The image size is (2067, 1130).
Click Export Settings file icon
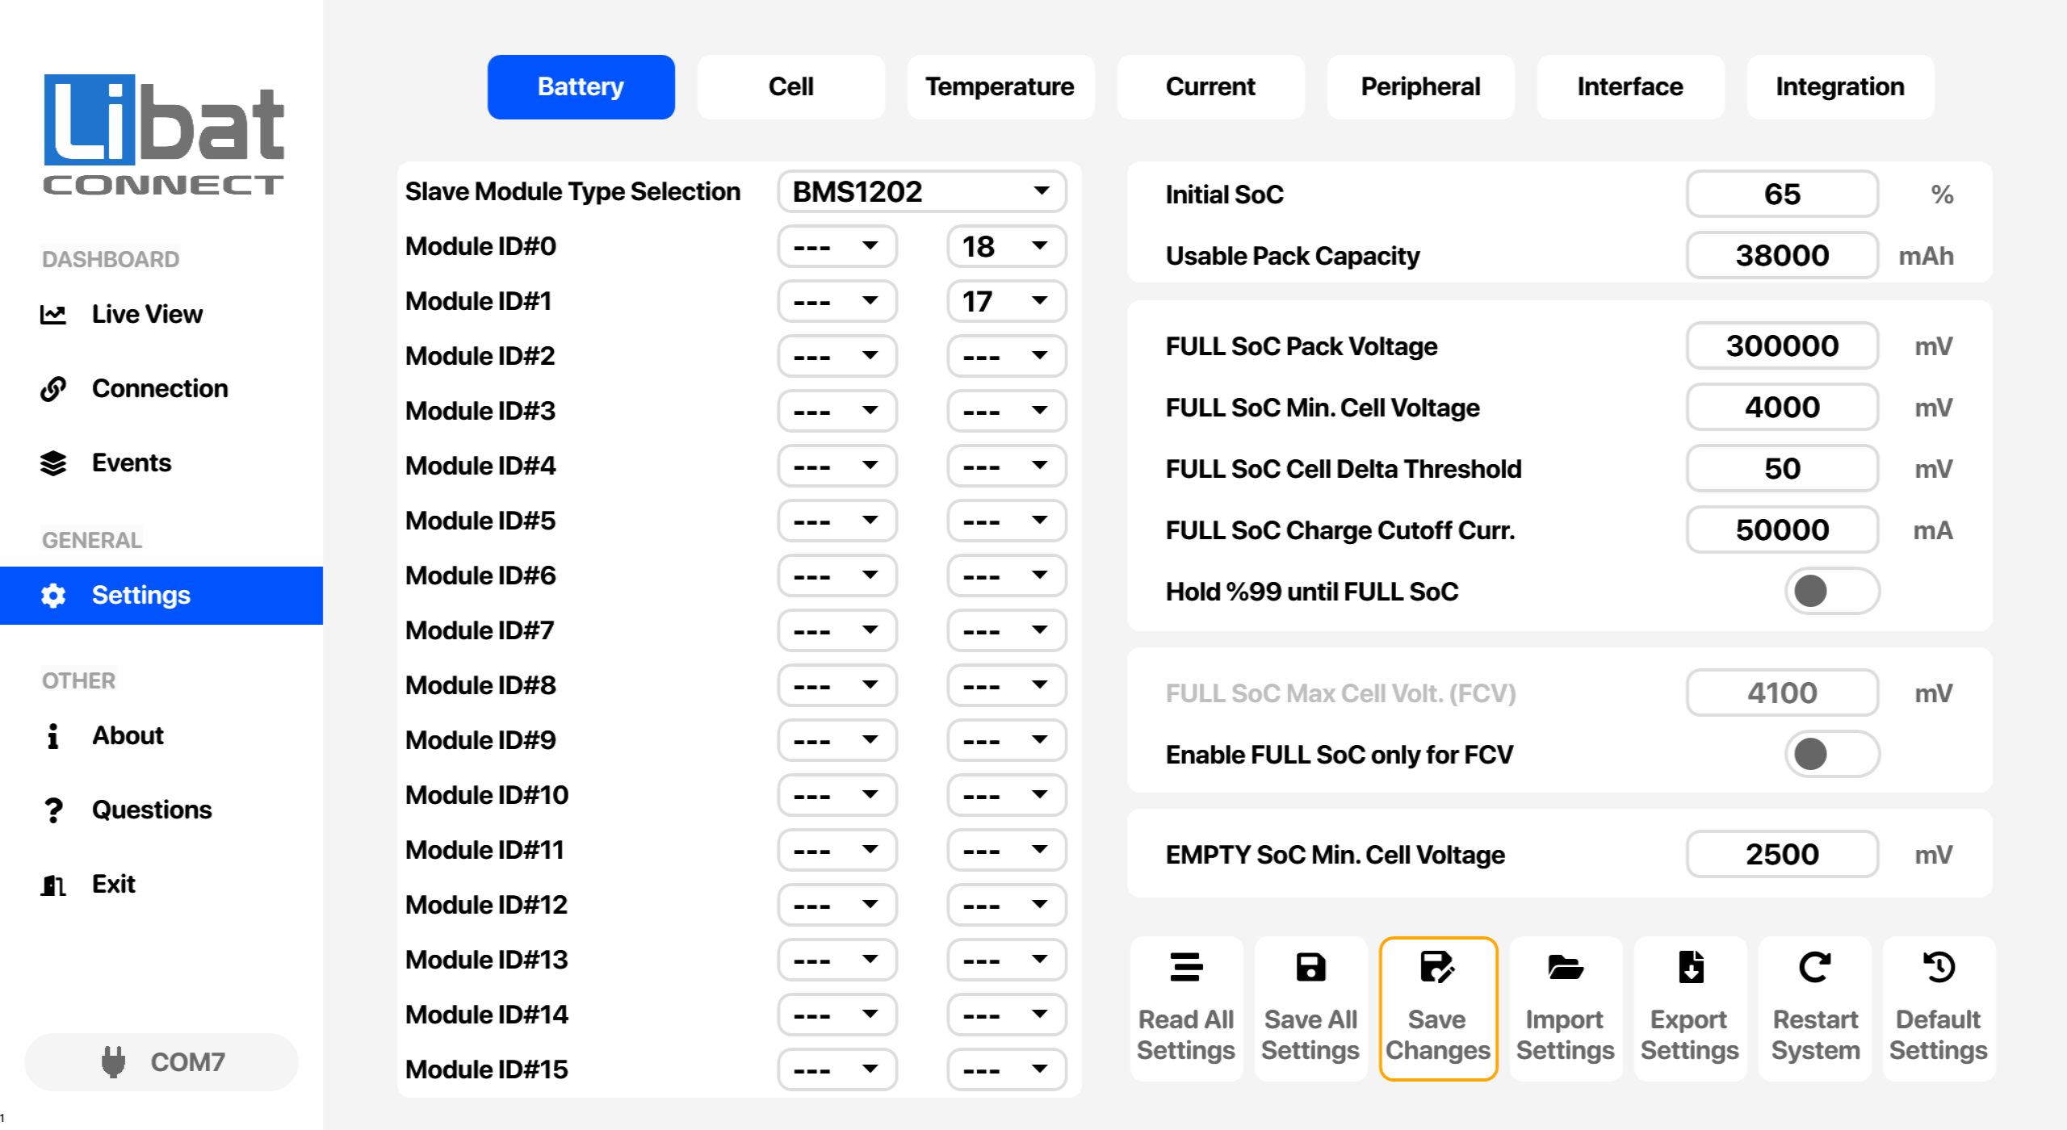(x=1690, y=967)
